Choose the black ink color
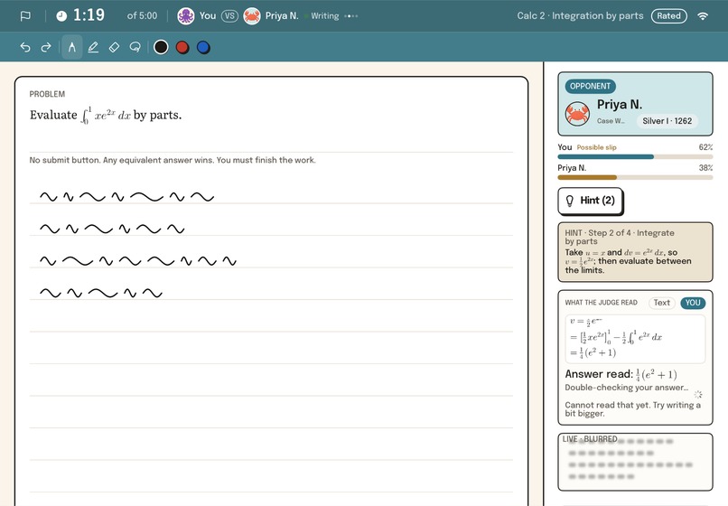This screenshot has width=728, height=506. [161, 47]
